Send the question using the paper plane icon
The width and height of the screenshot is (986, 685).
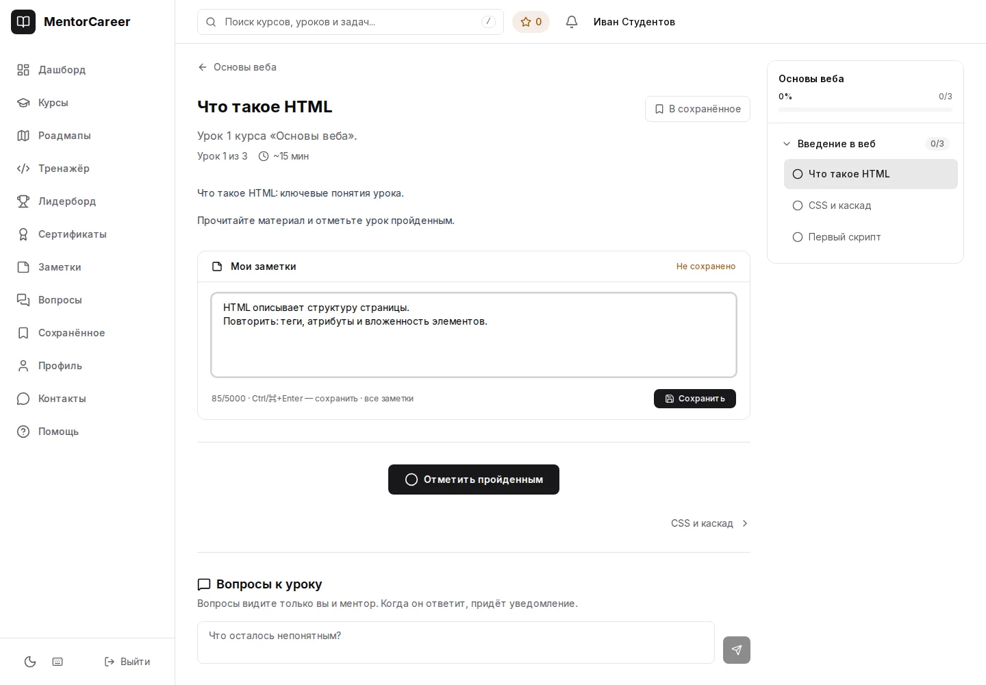pos(737,650)
